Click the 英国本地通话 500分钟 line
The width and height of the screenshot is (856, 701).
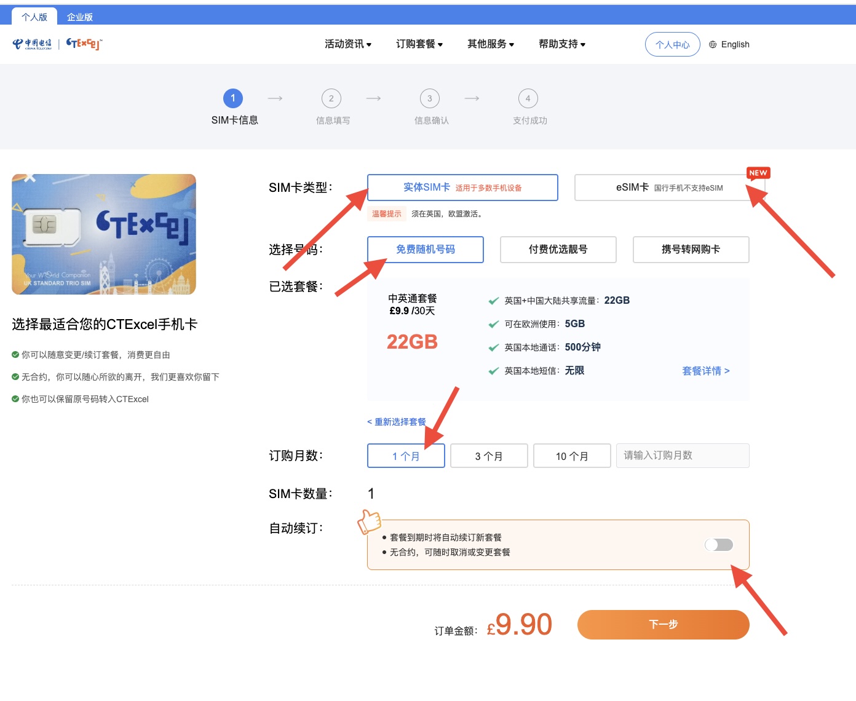pos(545,347)
